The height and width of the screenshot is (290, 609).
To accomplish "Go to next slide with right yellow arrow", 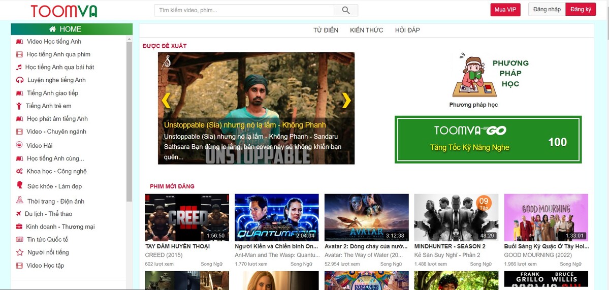I will pos(346,101).
